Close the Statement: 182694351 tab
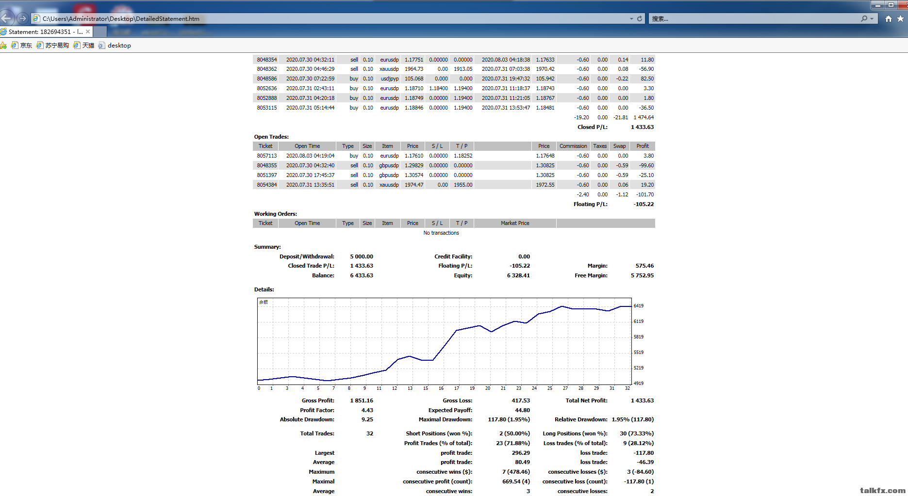This screenshot has height=496, width=908. pyautogui.click(x=88, y=32)
